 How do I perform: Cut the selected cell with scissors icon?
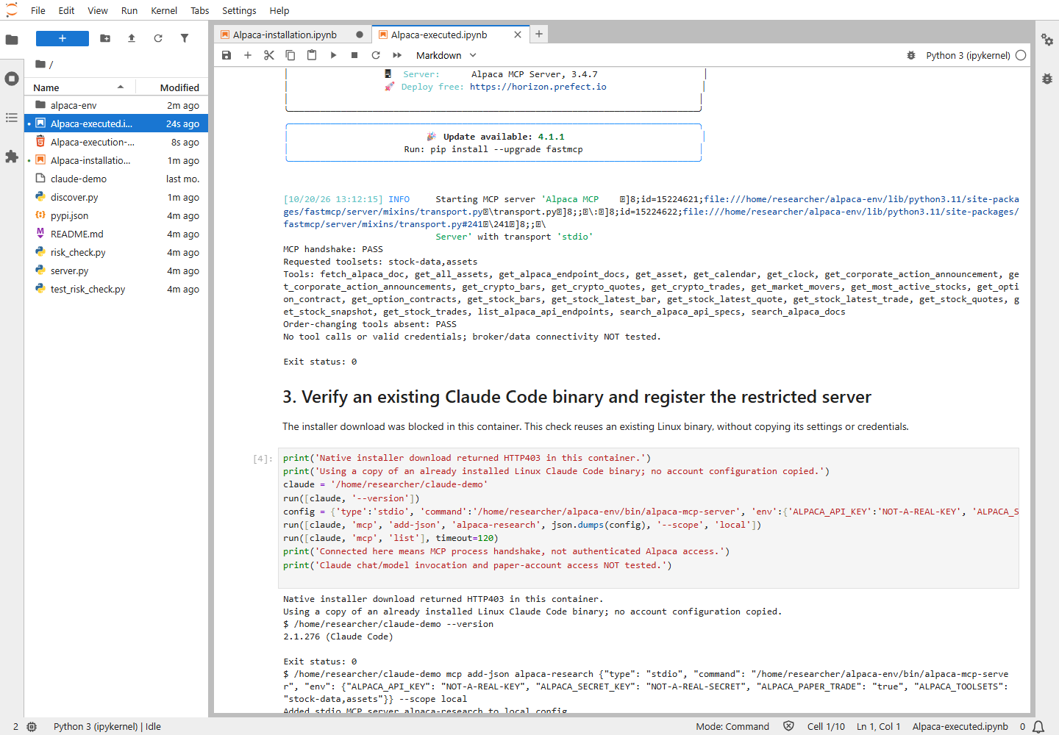click(x=269, y=55)
